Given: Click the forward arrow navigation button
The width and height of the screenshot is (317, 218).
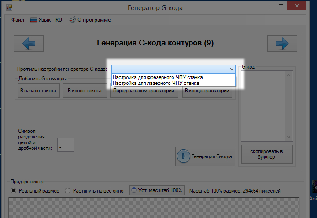Looking at the screenshot, I should (x=282, y=44).
